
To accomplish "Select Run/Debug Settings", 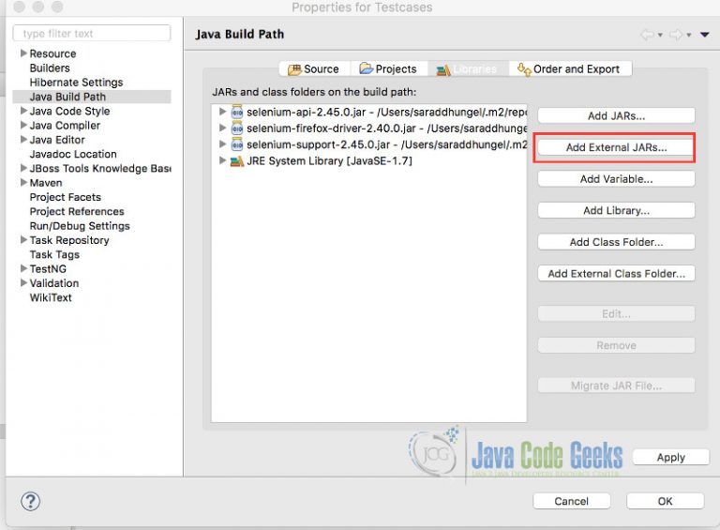I will coord(80,225).
